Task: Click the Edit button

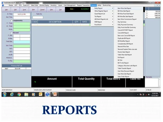Action: click(x=15, y=10)
